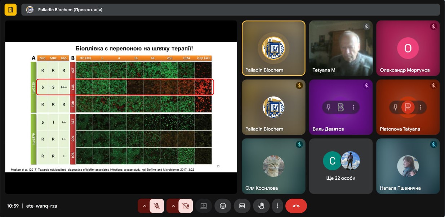Click the yellow app icon top-left
The image size is (445, 217).
pyautogui.click(x=10, y=10)
